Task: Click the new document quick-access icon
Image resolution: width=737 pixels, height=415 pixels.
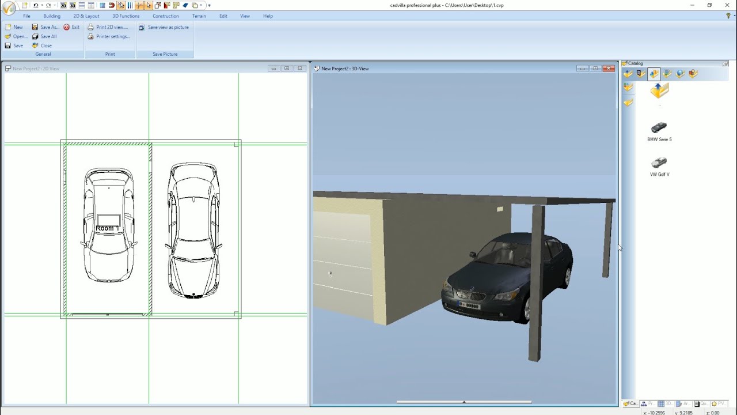Action: click(25, 5)
